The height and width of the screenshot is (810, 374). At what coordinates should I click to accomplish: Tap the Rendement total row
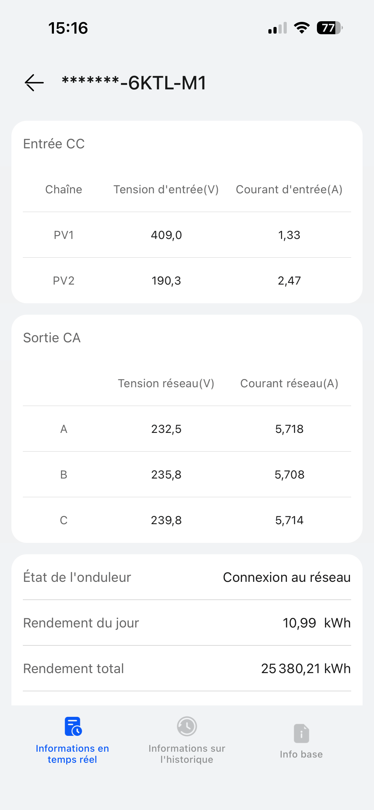click(187, 668)
